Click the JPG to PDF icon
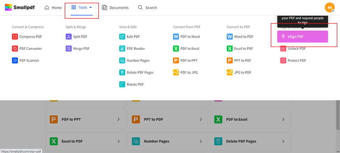 (229, 72)
